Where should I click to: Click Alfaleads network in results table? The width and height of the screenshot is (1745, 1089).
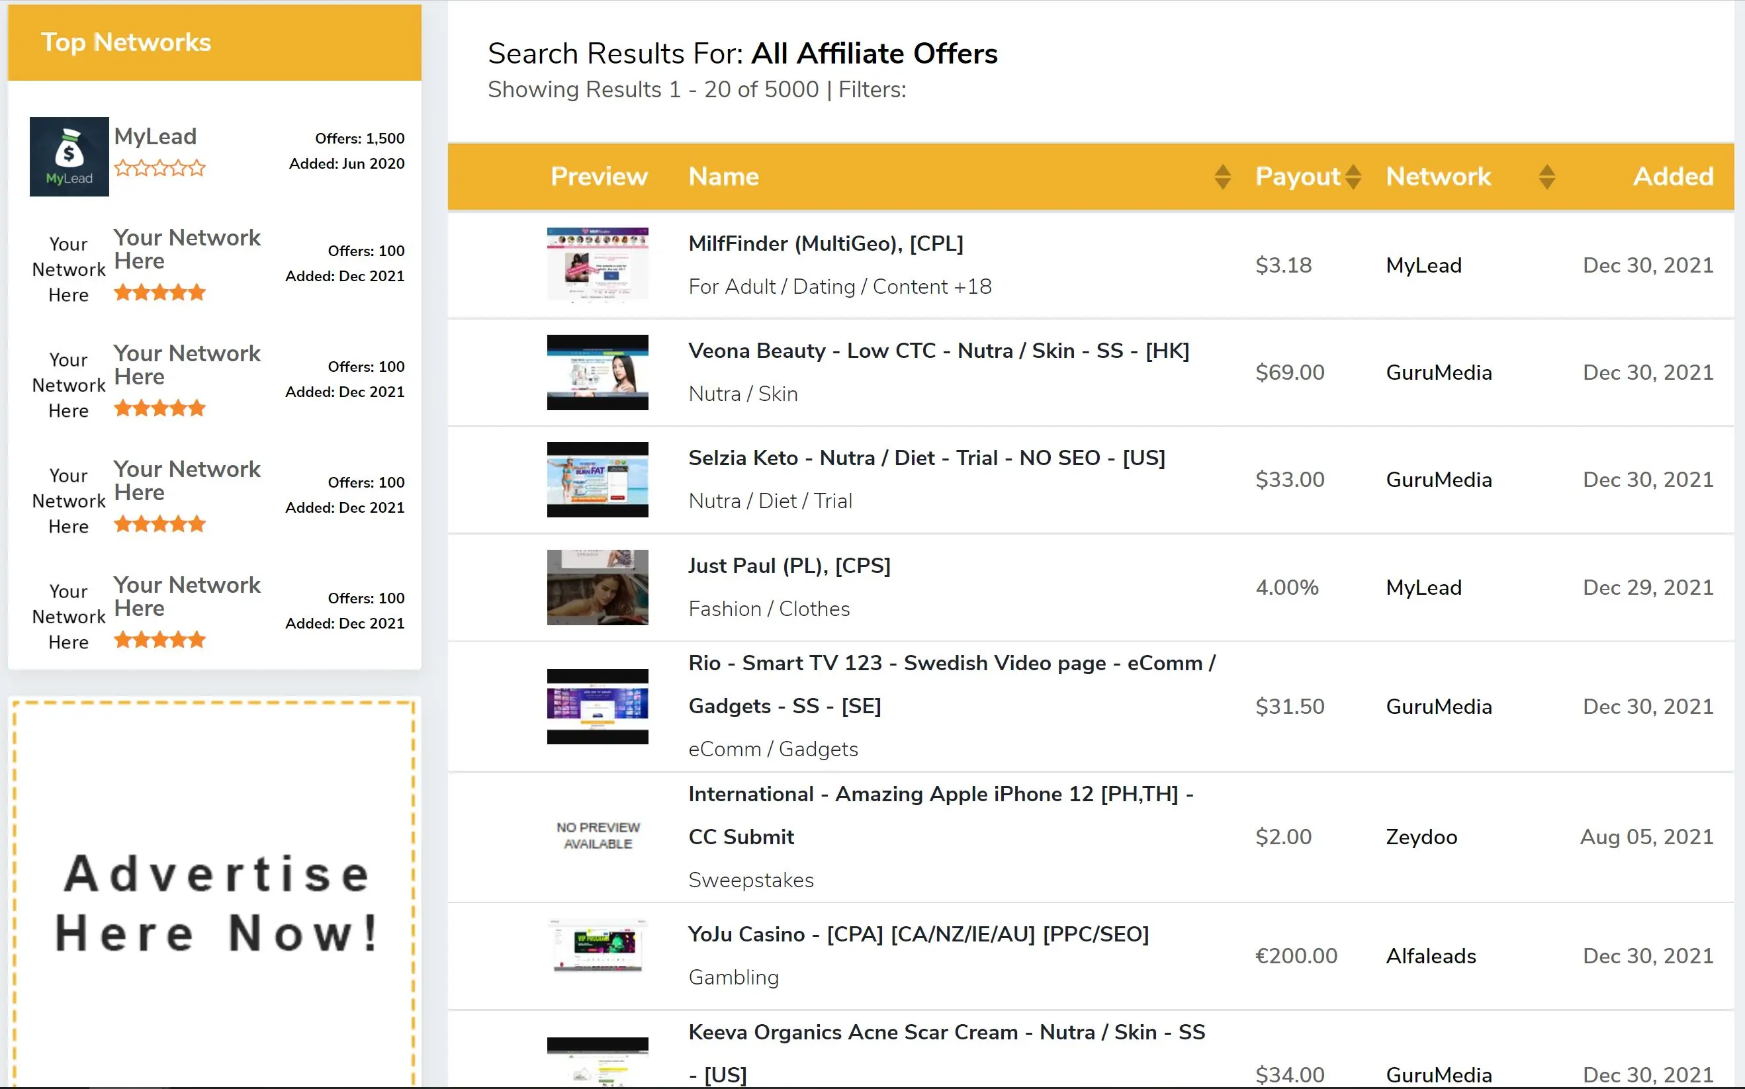point(1430,956)
